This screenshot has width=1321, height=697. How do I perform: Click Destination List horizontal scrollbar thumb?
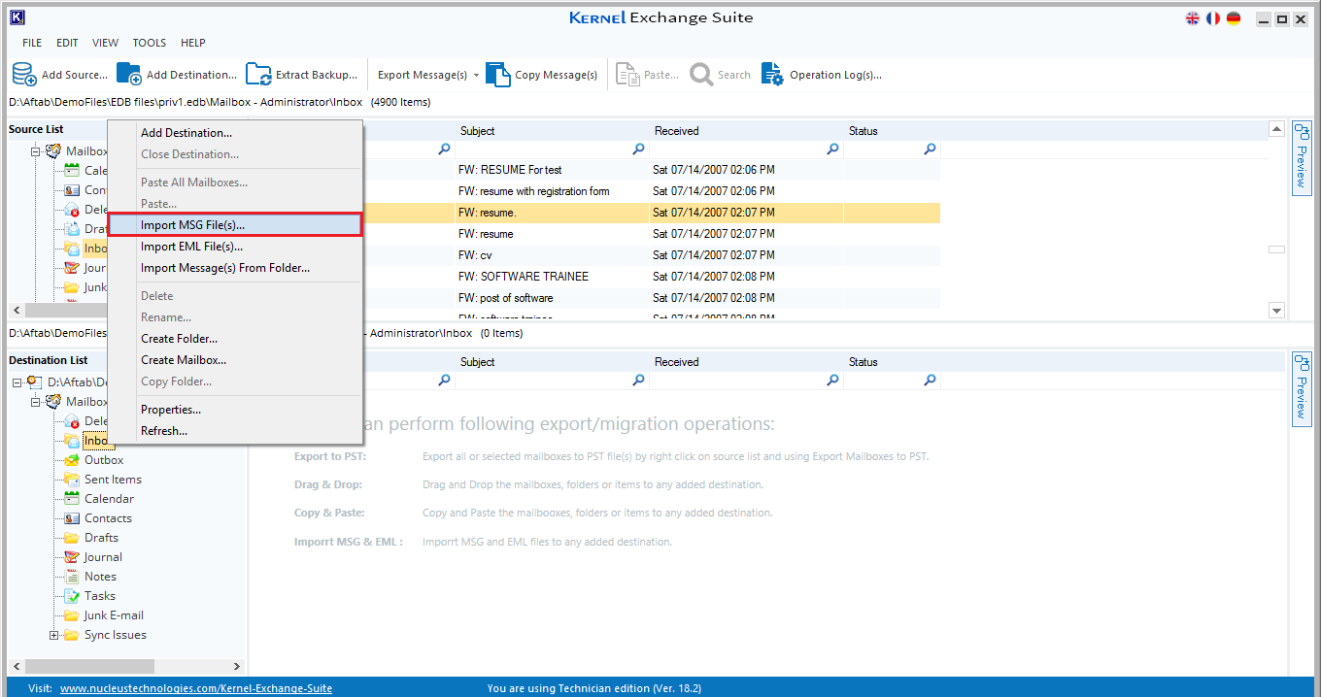pyautogui.click(x=89, y=666)
